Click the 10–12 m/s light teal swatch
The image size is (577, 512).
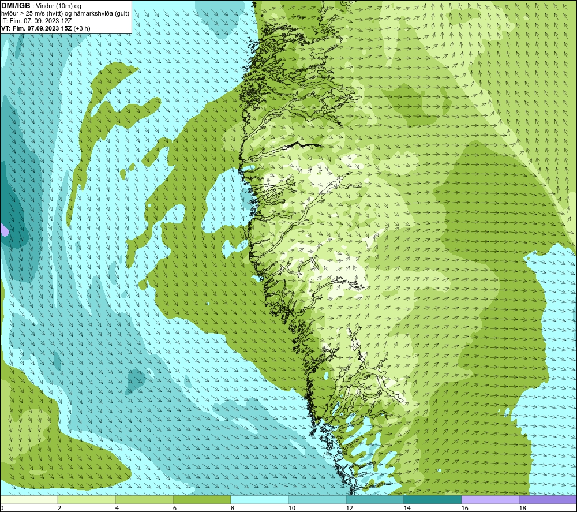(x=317, y=499)
